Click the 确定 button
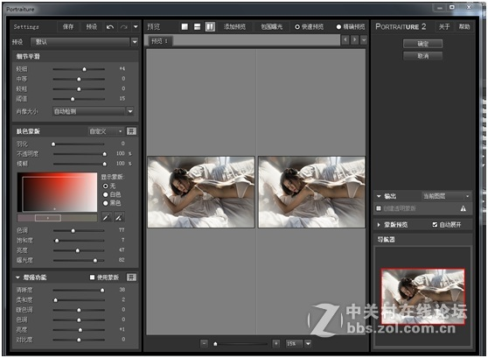The image size is (488, 358). [x=422, y=44]
